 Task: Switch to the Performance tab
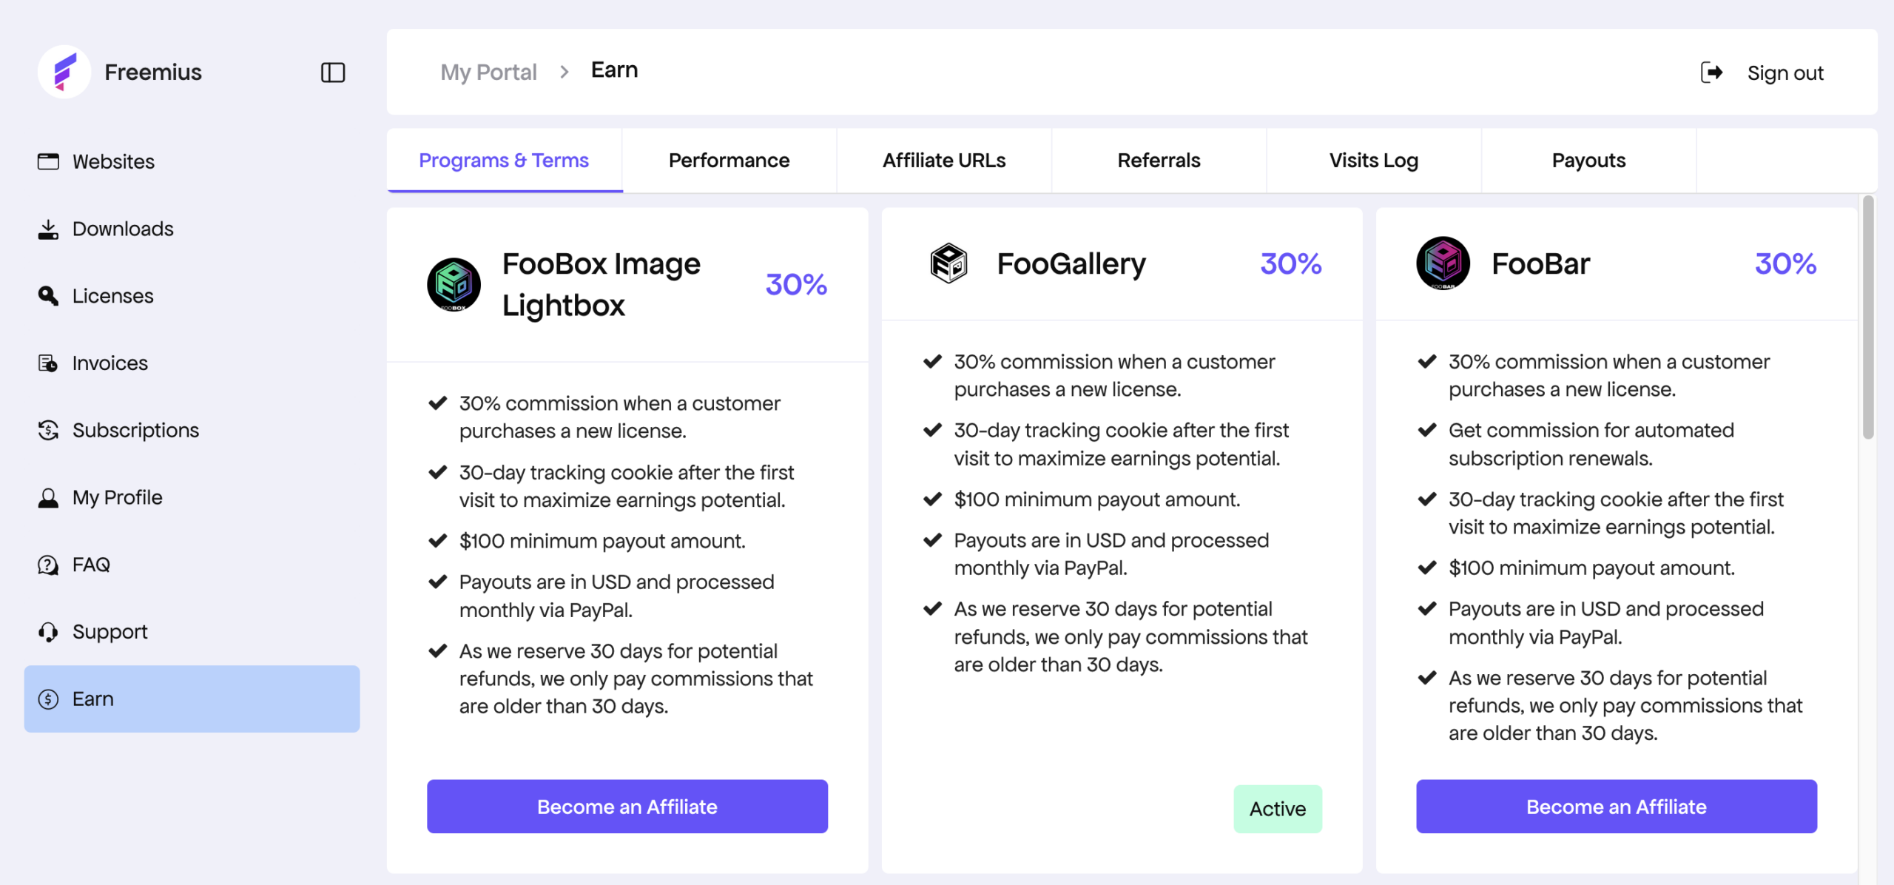(x=729, y=161)
